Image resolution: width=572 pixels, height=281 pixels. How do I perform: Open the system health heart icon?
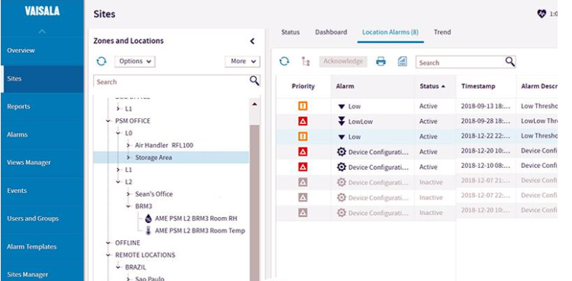click(541, 14)
